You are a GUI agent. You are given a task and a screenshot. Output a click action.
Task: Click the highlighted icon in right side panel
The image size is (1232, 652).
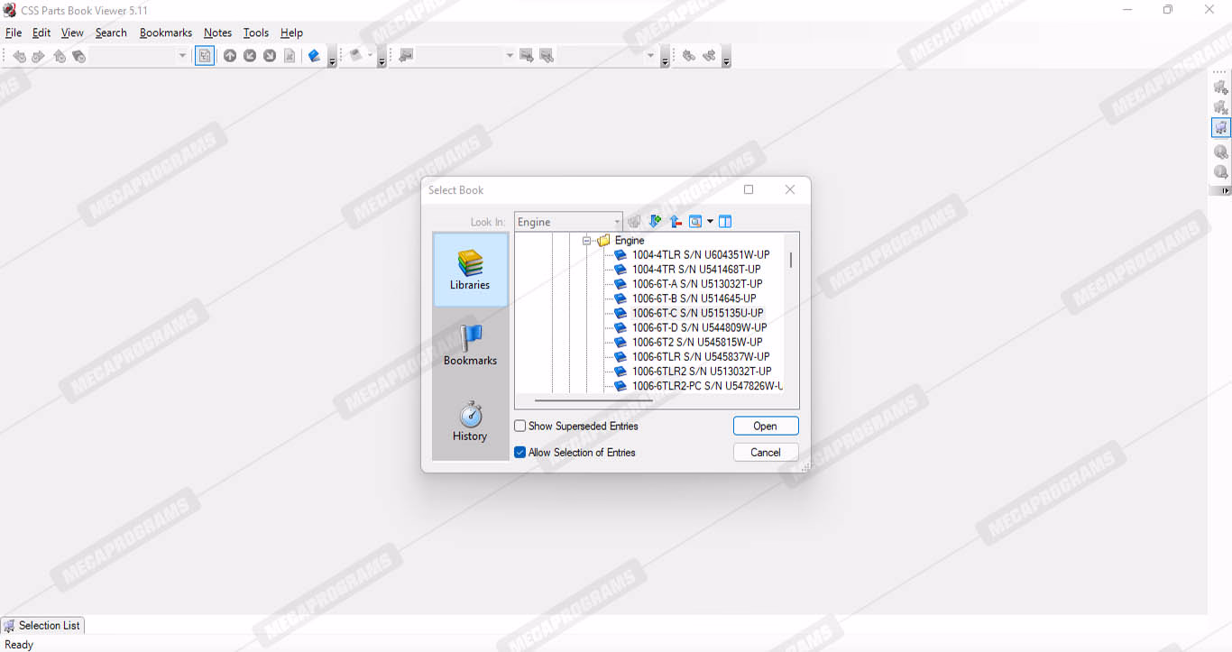click(x=1220, y=127)
